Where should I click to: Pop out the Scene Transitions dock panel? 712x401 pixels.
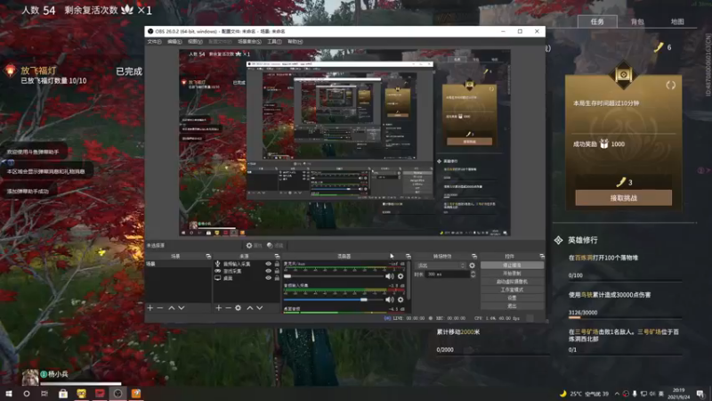point(474,257)
